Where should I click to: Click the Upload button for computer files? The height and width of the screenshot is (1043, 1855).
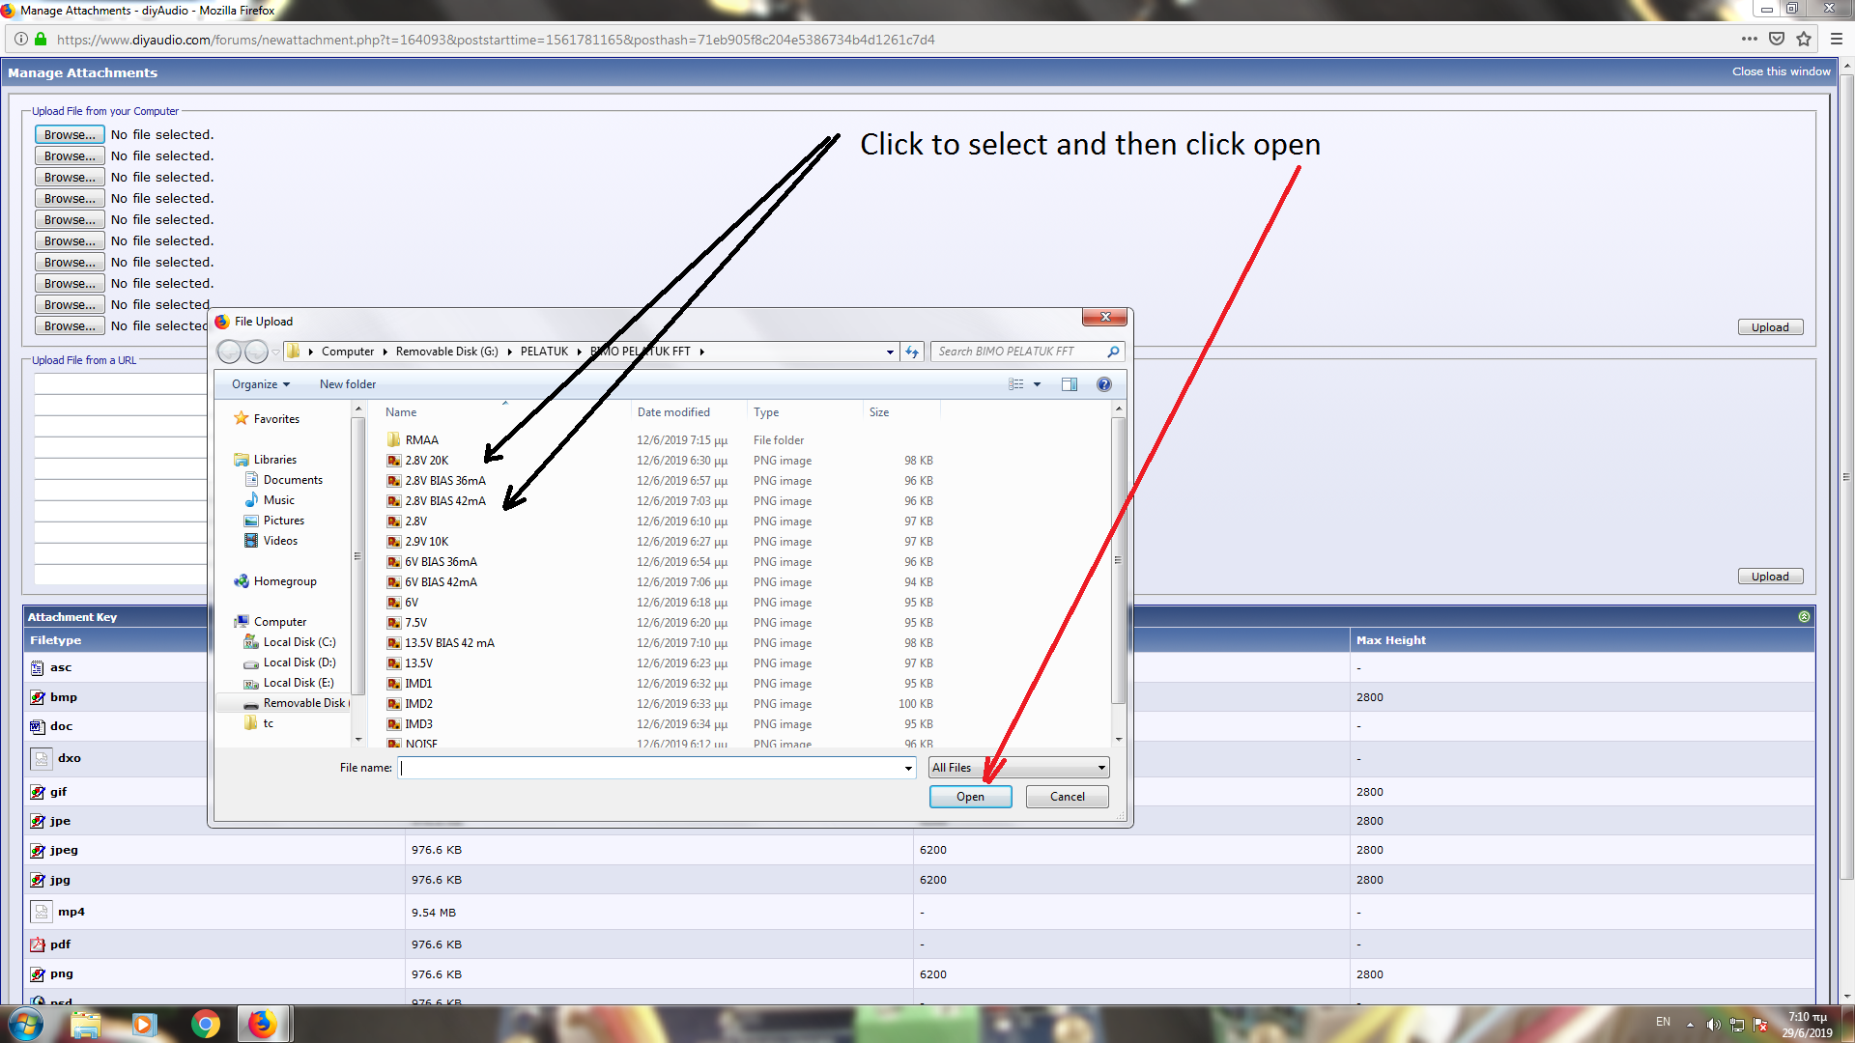coord(1770,327)
